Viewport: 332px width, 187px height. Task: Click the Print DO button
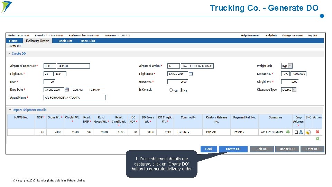tap(312, 149)
